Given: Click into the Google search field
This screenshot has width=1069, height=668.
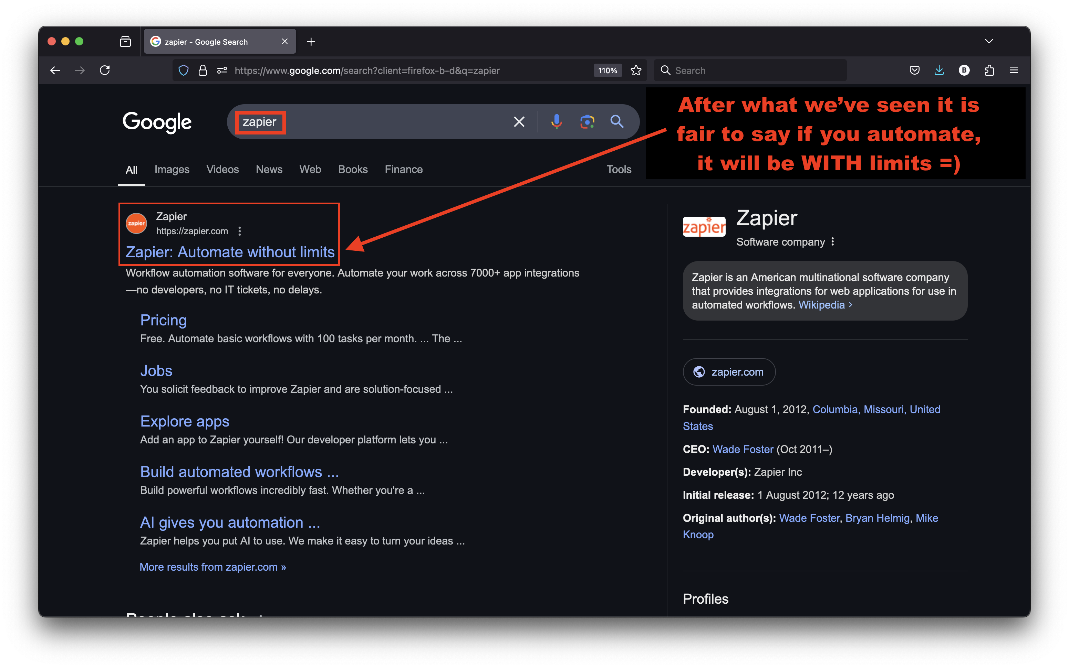Looking at the screenshot, I should [x=372, y=122].
